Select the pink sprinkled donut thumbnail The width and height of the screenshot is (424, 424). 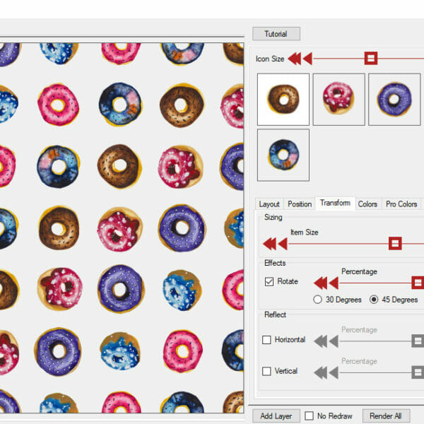[338, 99]
